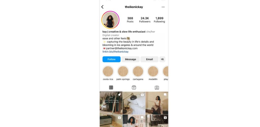Switch to the posts grid tab
The height and width of the screenshot is (127, 260).
pos(111,88)
